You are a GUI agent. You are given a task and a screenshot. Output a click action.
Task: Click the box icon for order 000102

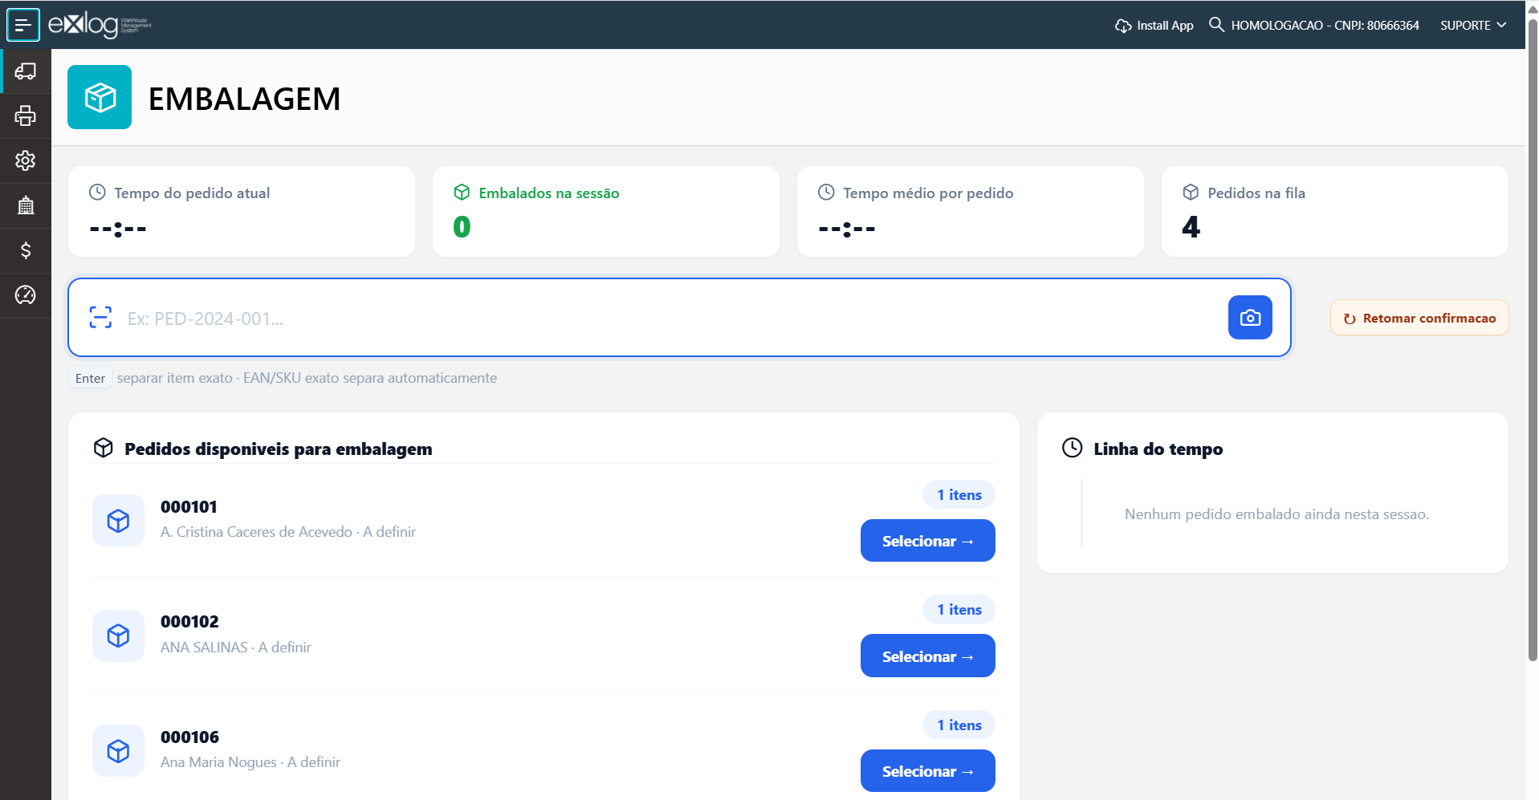click(119, 636)
